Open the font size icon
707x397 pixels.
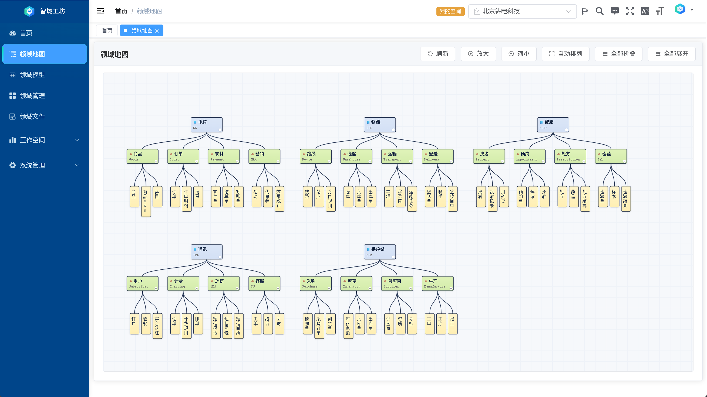(x=660, y=11)
